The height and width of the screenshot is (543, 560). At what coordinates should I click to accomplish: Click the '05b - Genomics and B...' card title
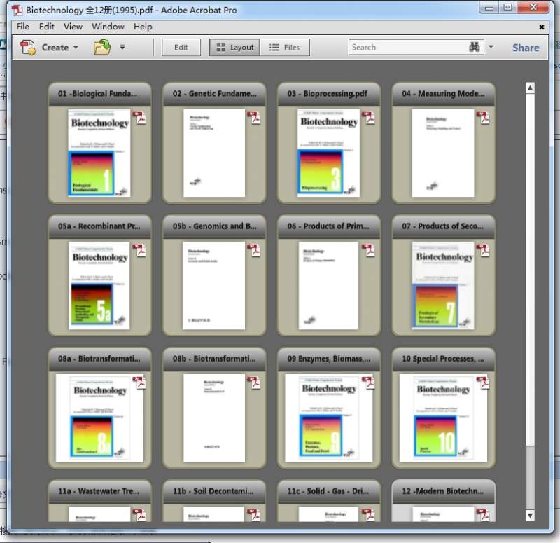click(x=215, y=226)
